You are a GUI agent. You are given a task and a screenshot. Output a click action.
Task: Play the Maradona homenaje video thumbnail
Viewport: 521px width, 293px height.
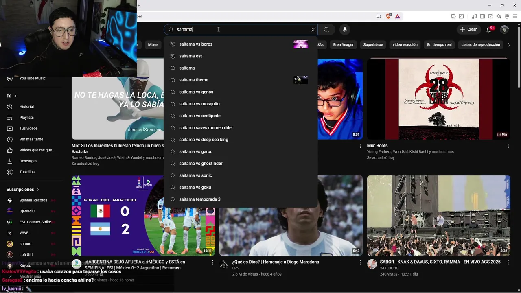coord(291,215)
